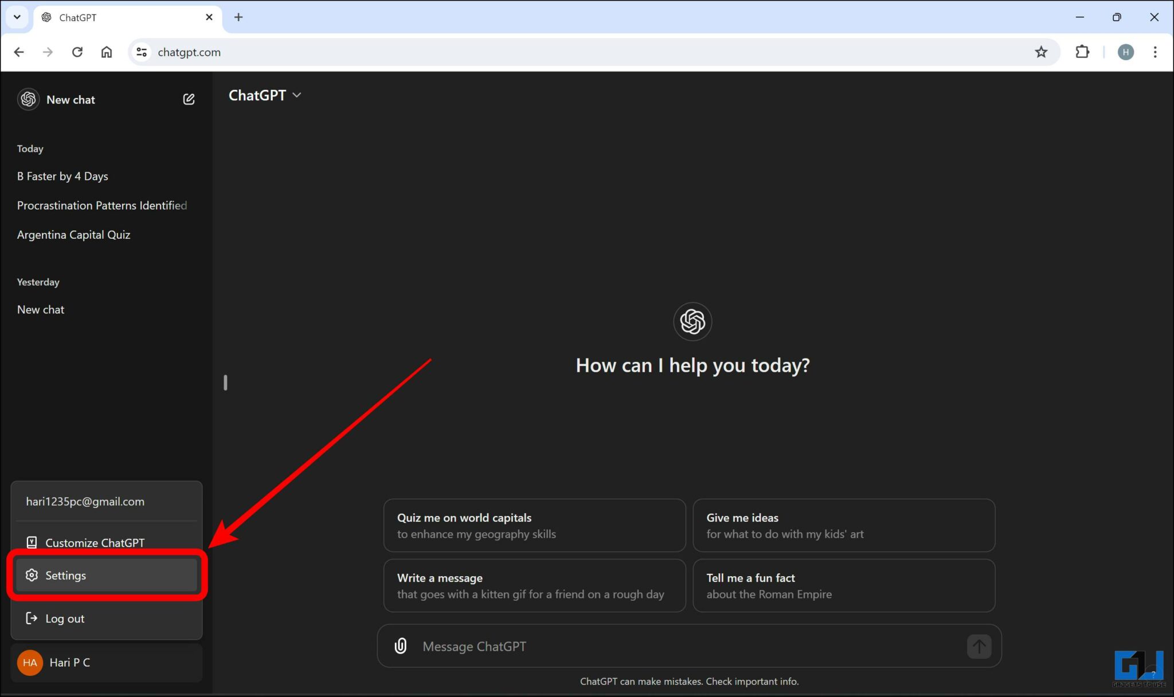Choose Customize ChatGPT from the menu
The image size is (1174, 697).
95,542
